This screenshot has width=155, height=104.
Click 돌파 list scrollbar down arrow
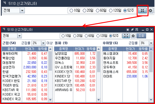tap(98, 100)
